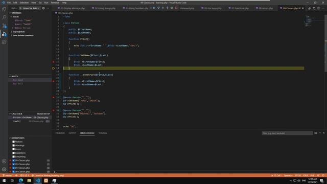327x184 pixels.
Task: Open the Terminal menu
Action: [55, 3]
